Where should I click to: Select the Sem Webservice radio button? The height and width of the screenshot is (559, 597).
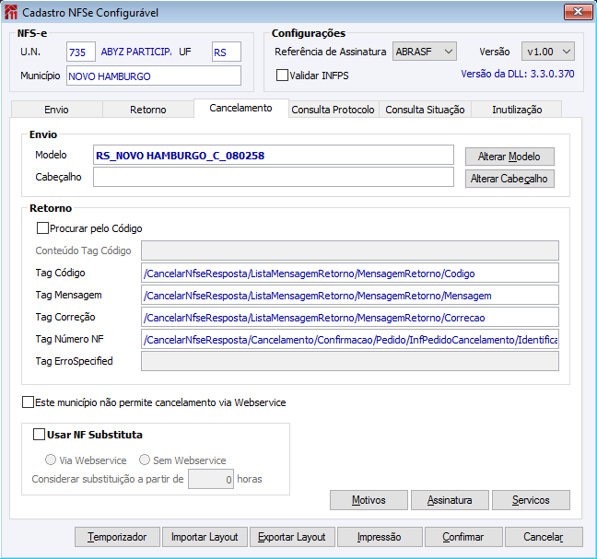click(x=145, y=460)
